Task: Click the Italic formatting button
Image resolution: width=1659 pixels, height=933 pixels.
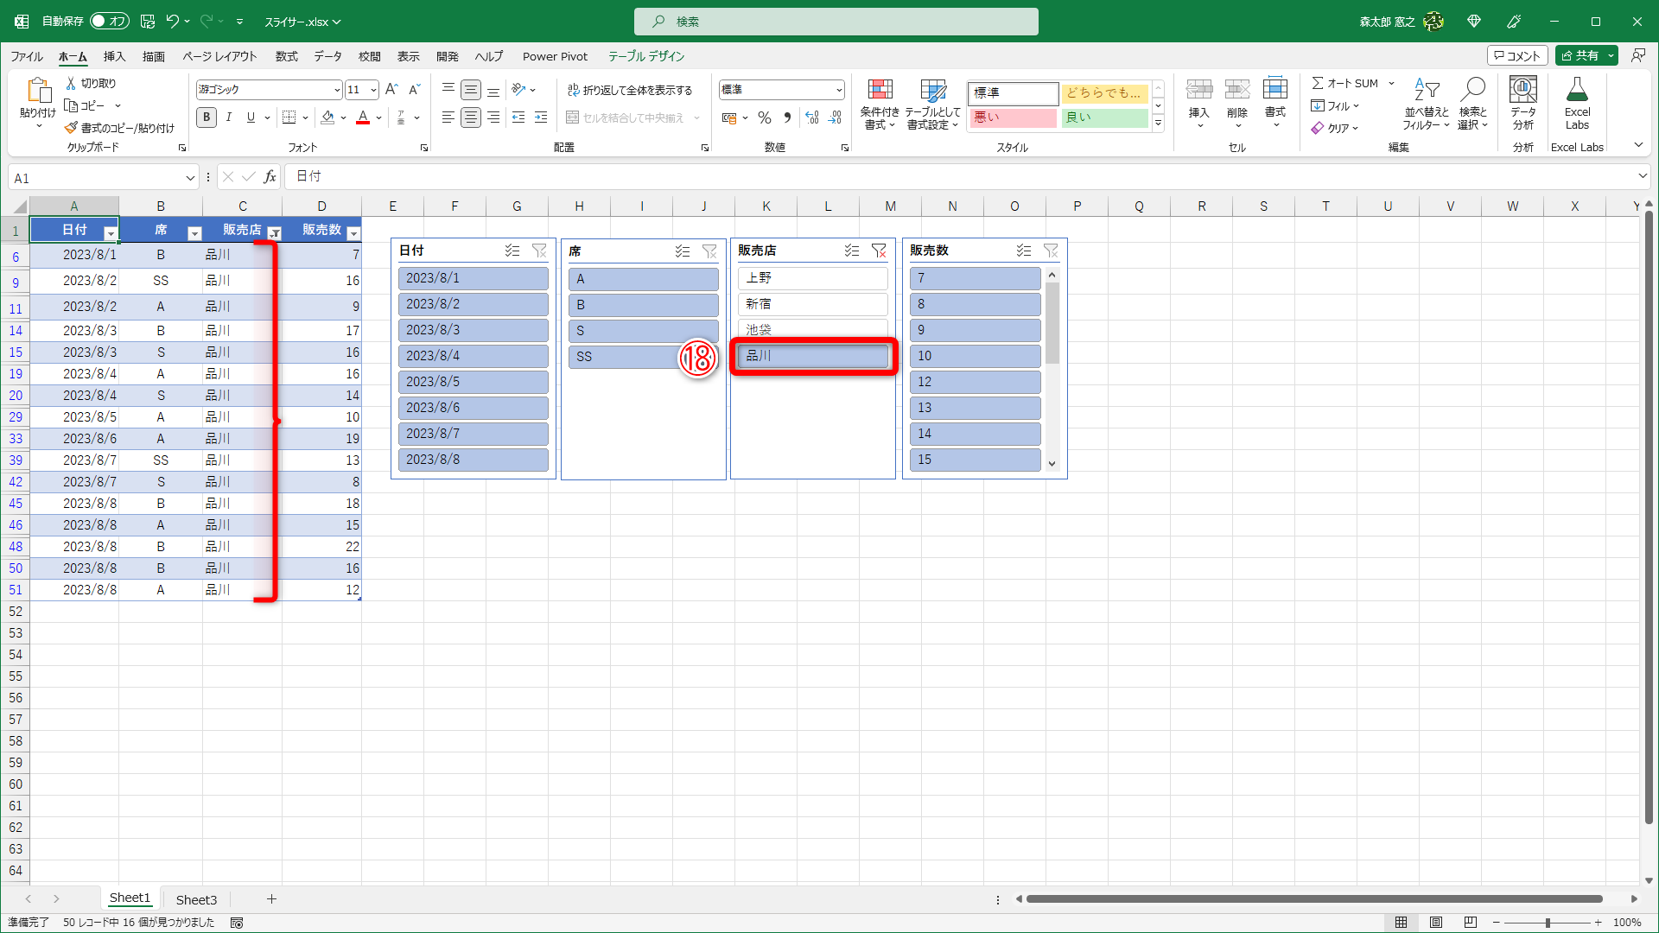Action: 228,117
